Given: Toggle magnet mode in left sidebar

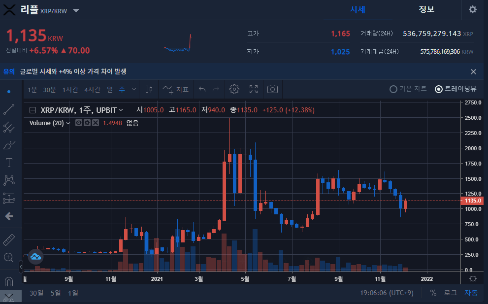Looking at the screenshot, I should pyautogui.click(x=9, y=281).
